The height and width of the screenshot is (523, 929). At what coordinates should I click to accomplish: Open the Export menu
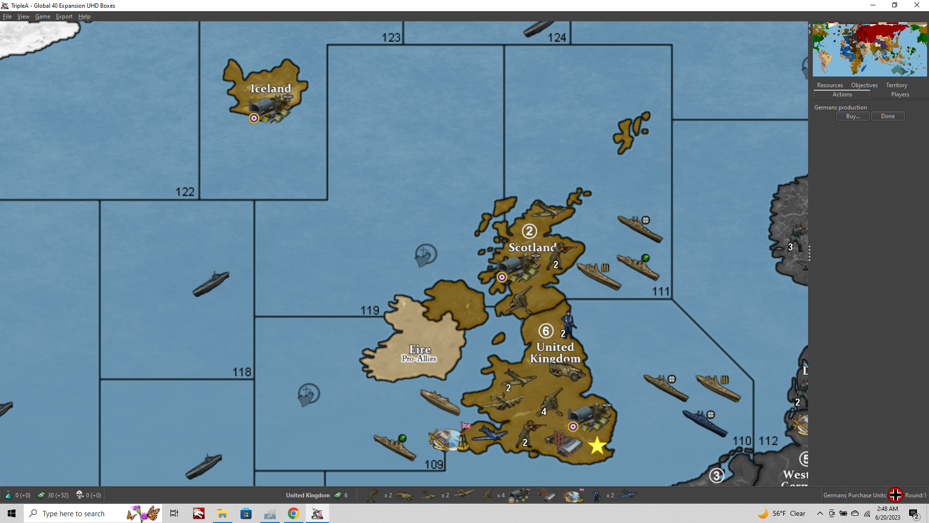pos(64,16)
